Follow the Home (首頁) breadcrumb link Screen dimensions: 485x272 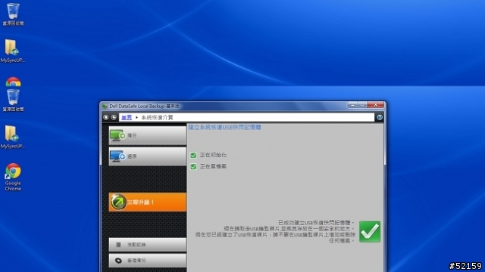[x=127, y=118]
